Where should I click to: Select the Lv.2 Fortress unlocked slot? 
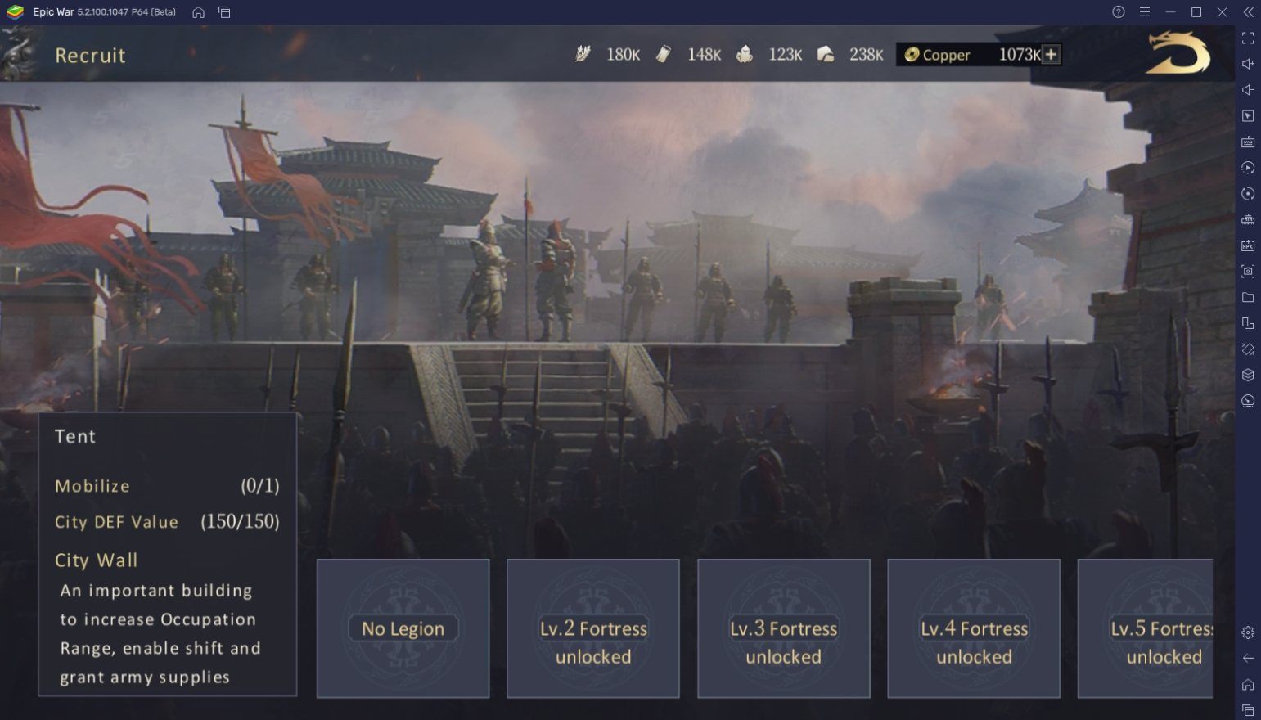[x=593, y=628]
